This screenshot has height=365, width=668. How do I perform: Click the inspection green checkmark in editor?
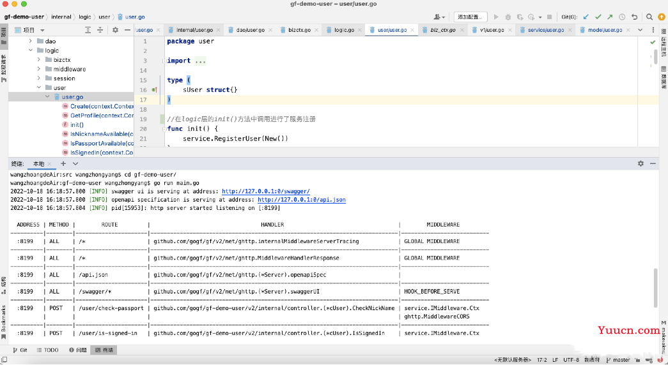click(653, 42)
